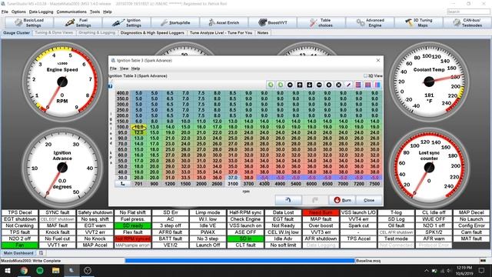This screenshot has height=277, width=492.
Task: Click the 7500 rpm column header cell
Action: (x=374, y=184)
